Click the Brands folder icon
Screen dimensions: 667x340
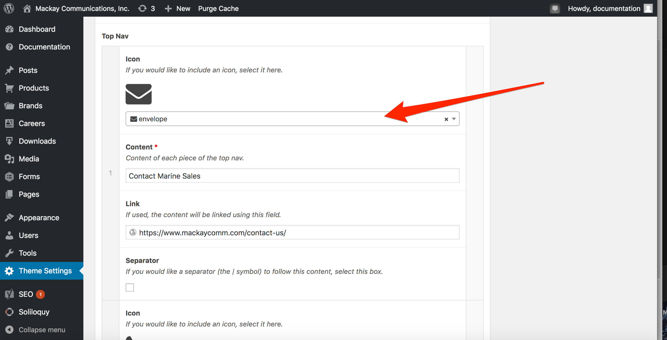pyautogui.click(x=9, y=106)
